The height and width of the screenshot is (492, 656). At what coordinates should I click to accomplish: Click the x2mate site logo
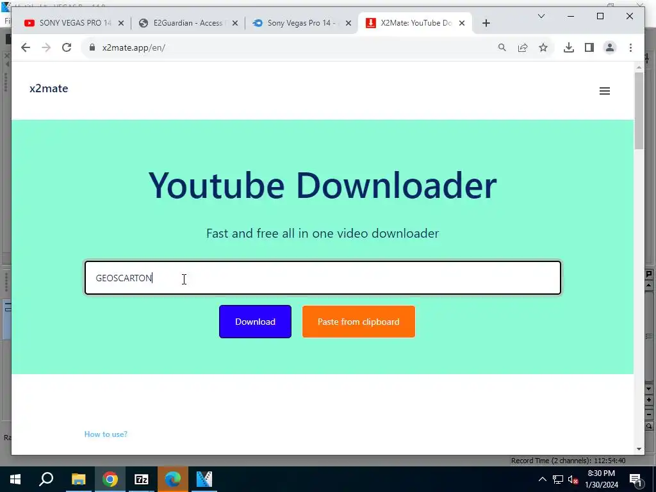pos(49,88)
